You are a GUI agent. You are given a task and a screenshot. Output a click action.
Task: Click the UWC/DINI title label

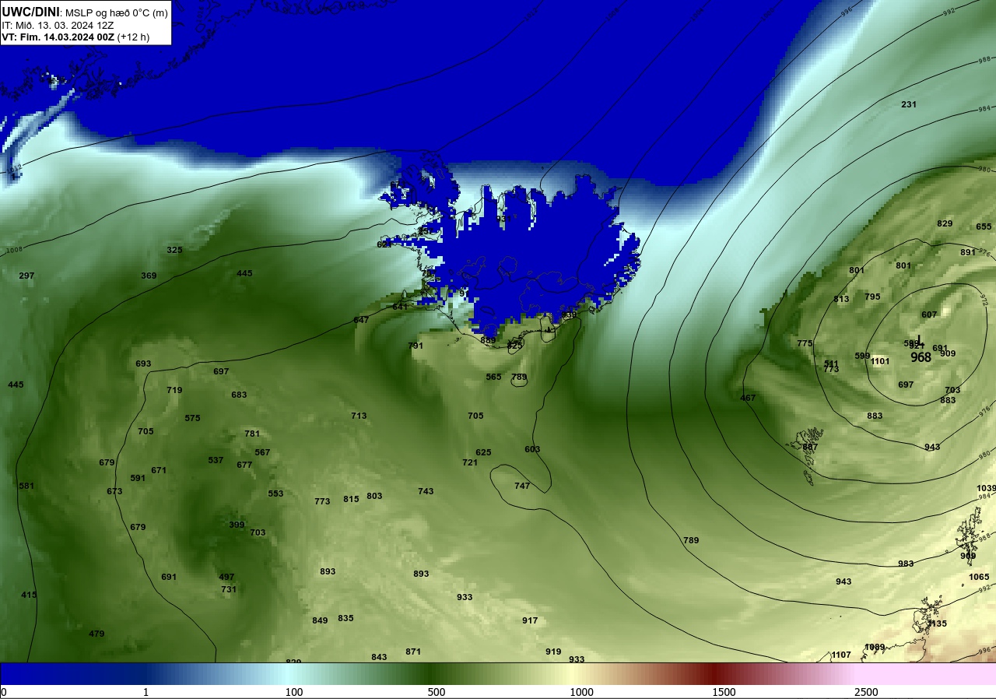coord(30,12)
